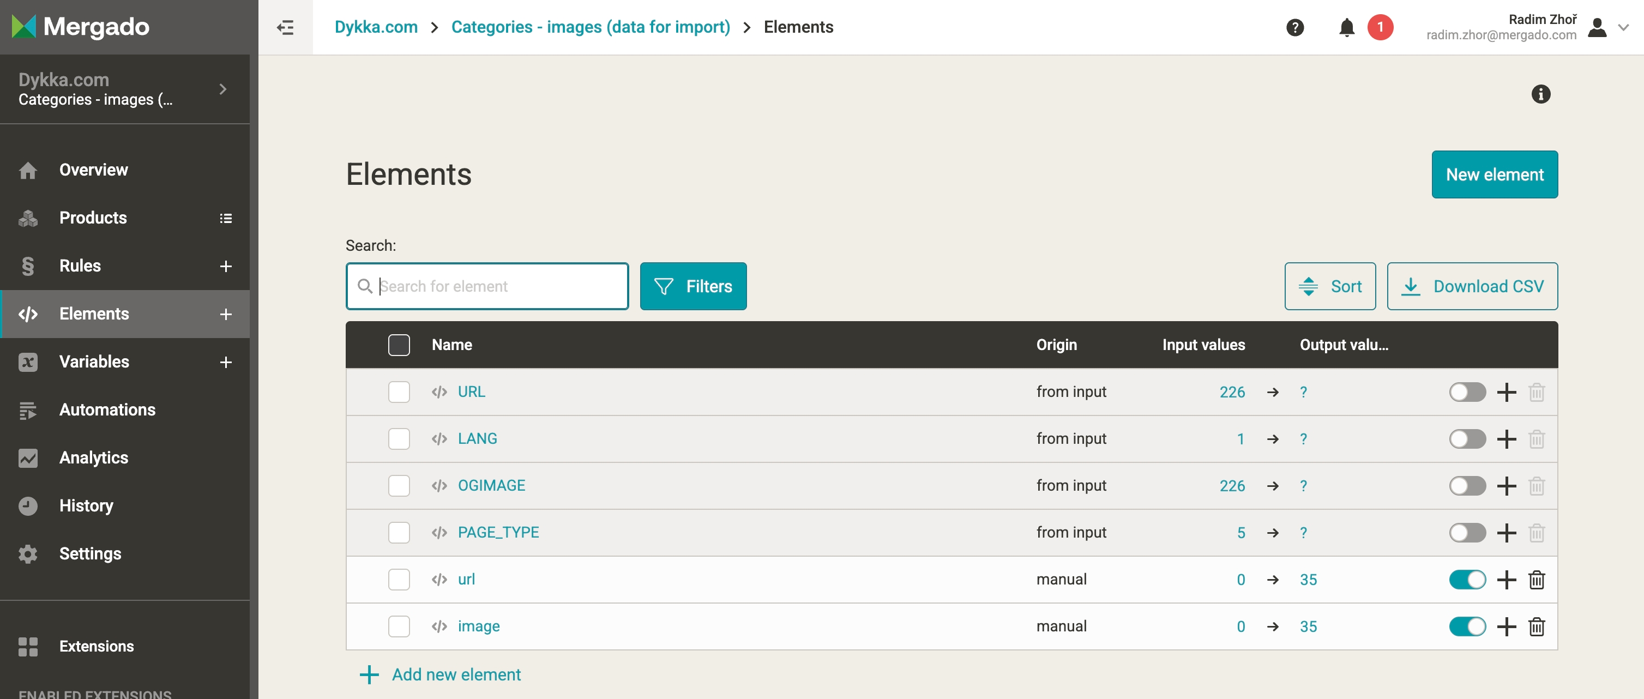
Task: Click the notification bell icon
Action: pyautogui.click(x=1347, y=27)
